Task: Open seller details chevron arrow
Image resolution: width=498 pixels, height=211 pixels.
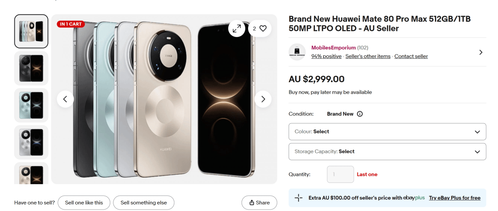Action: [x=480, y=52]
